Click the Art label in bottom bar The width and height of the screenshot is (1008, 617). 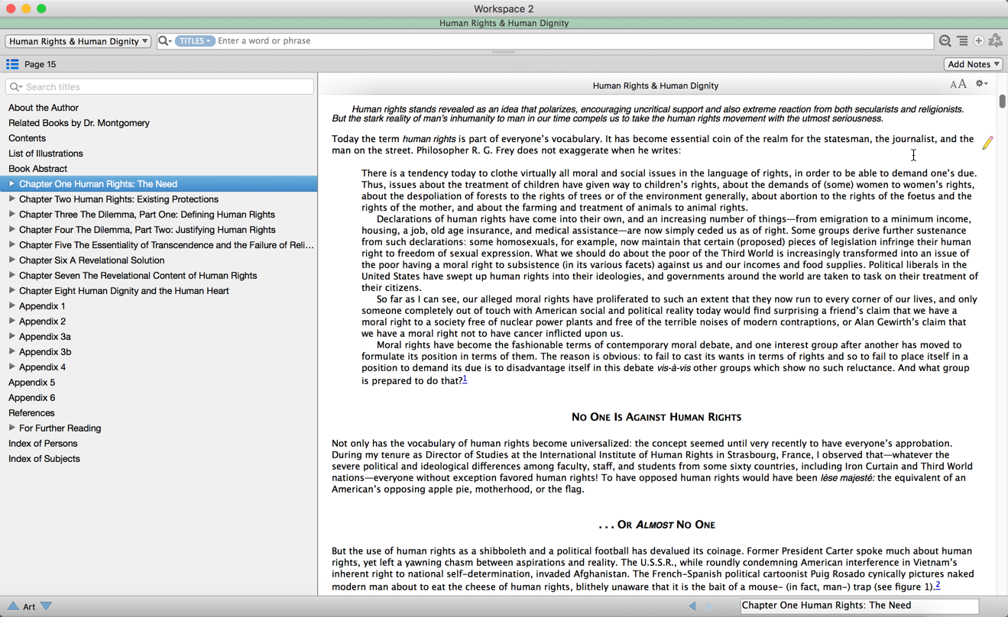click(29, 606)
